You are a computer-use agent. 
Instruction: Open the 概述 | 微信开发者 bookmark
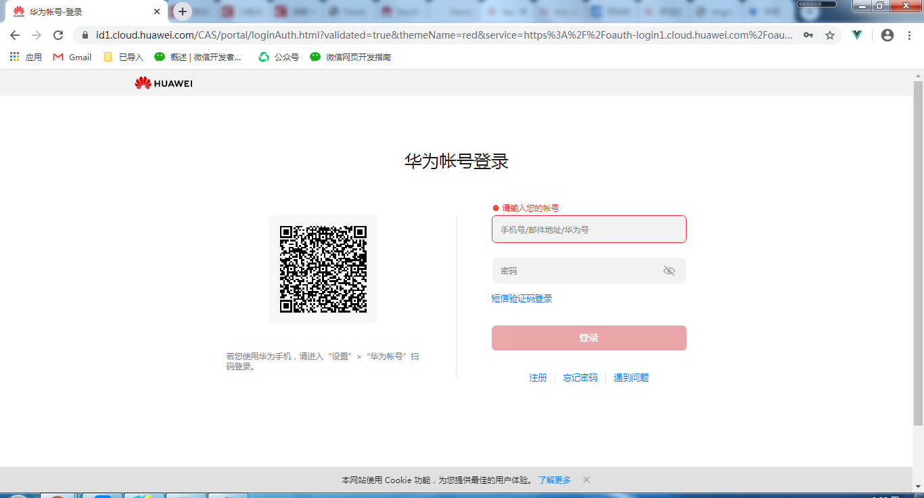198,57
